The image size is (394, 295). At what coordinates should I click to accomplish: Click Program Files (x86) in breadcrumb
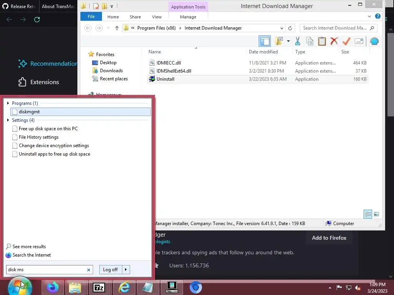[156, 28]
